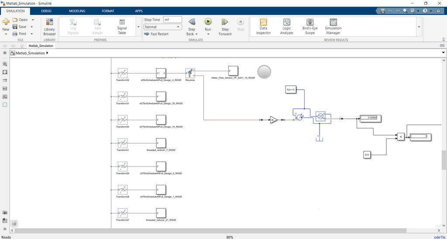Screen dimensions: 447x239
Task: Click the Signal Table icon
Action: [122, 26]
